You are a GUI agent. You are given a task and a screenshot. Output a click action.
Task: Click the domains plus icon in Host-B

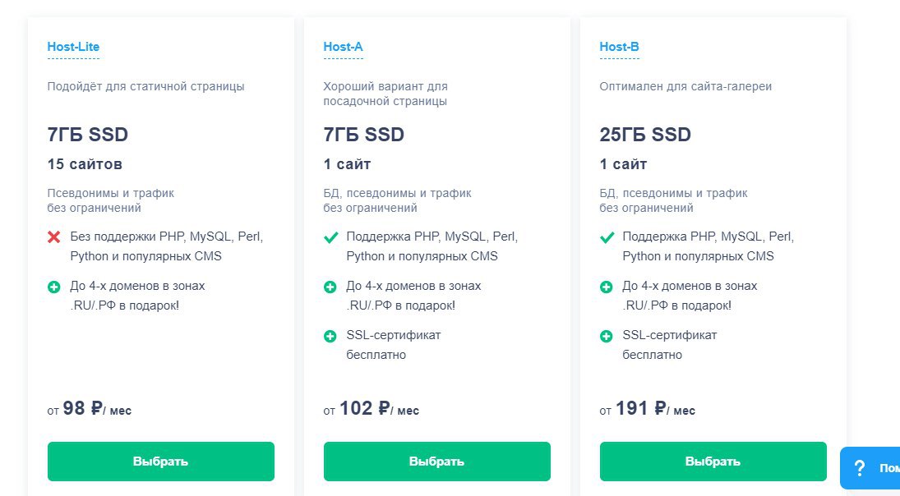[x=607, y=287]
